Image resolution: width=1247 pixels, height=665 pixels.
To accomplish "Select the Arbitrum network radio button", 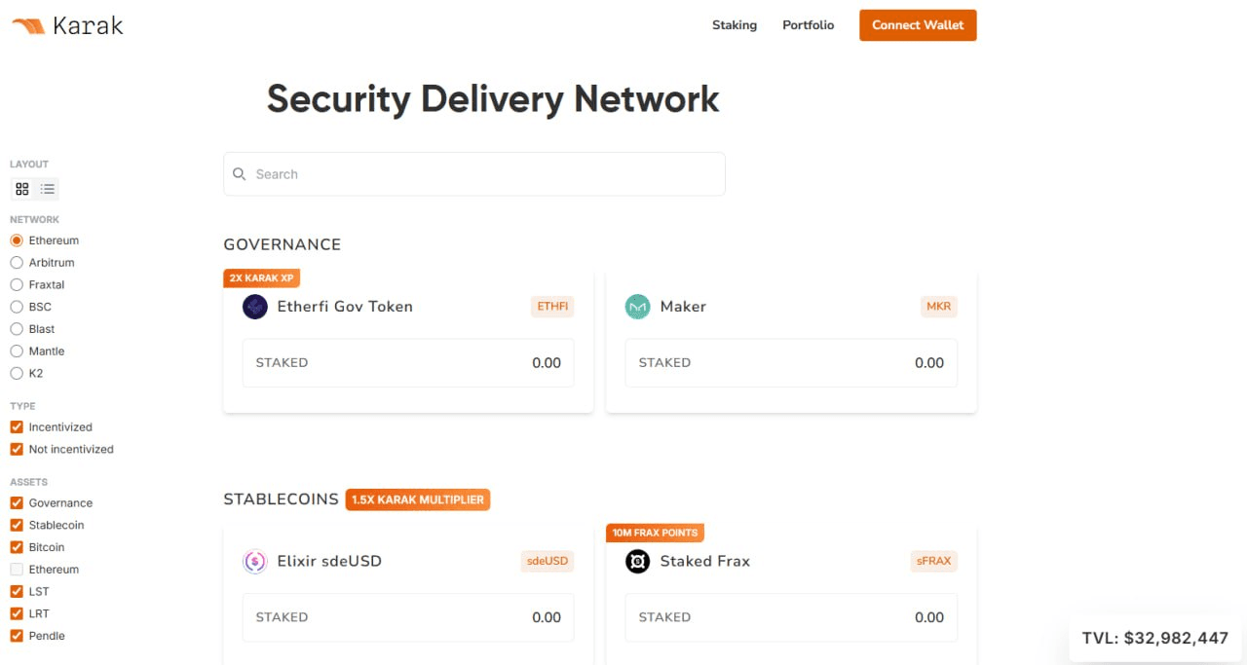I will pyautogui.click(x=17, y=263).
